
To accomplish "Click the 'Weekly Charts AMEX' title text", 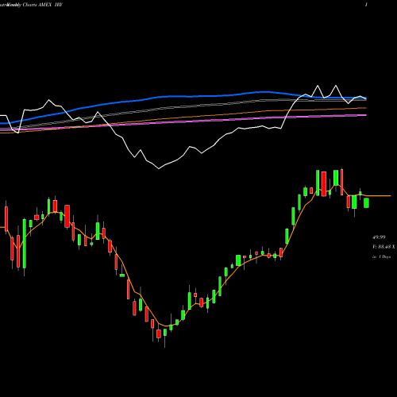I will tap(29, 5).
